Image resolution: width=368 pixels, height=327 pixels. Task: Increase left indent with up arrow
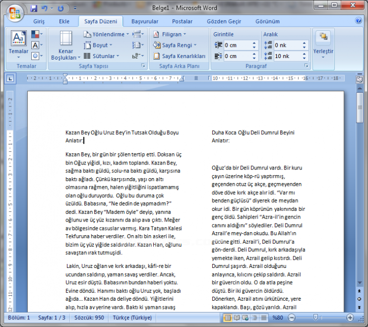[254, 43]
